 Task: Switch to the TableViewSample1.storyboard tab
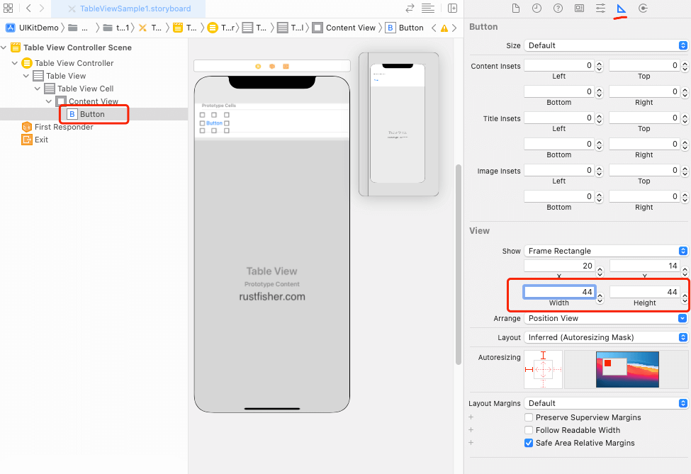tap(135, 9)
